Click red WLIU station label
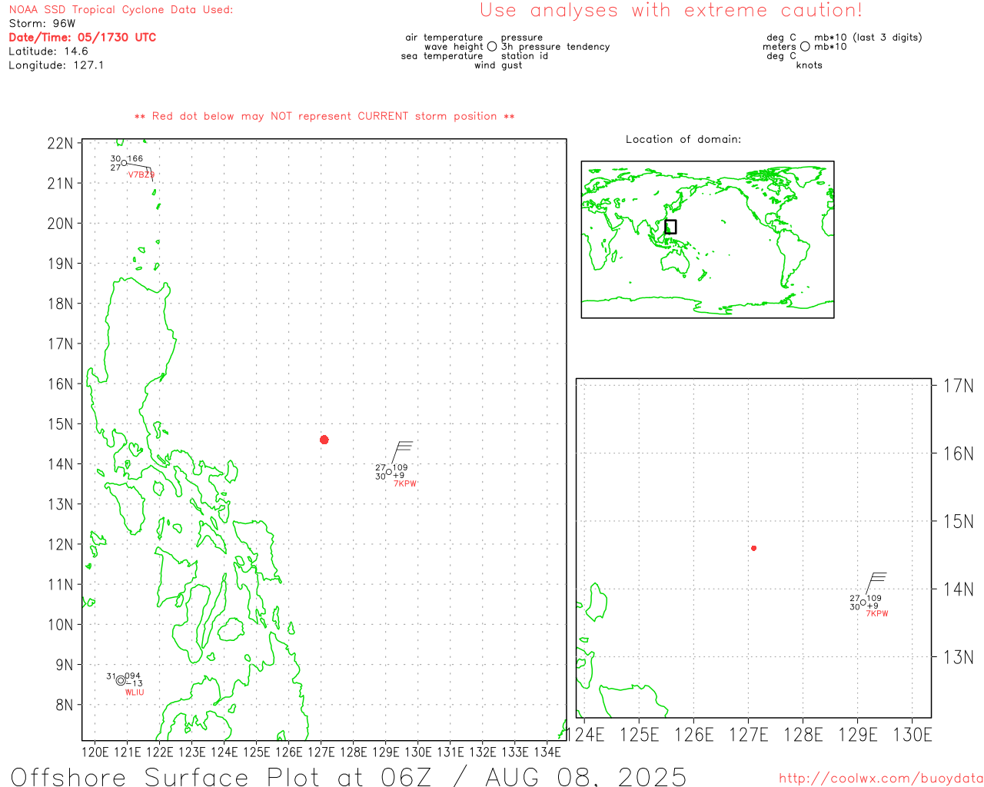984x787 pixels. [135, 692]
